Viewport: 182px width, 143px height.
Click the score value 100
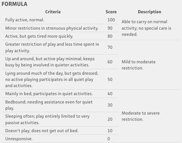point(111,20)
